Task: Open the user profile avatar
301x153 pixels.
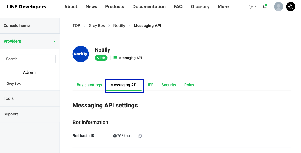Action: coord(278,6)
